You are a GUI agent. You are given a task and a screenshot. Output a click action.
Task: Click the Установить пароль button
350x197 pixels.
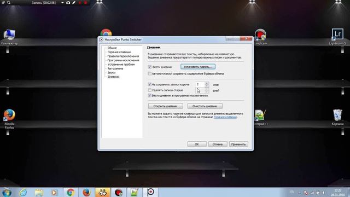tap(198, 67)
